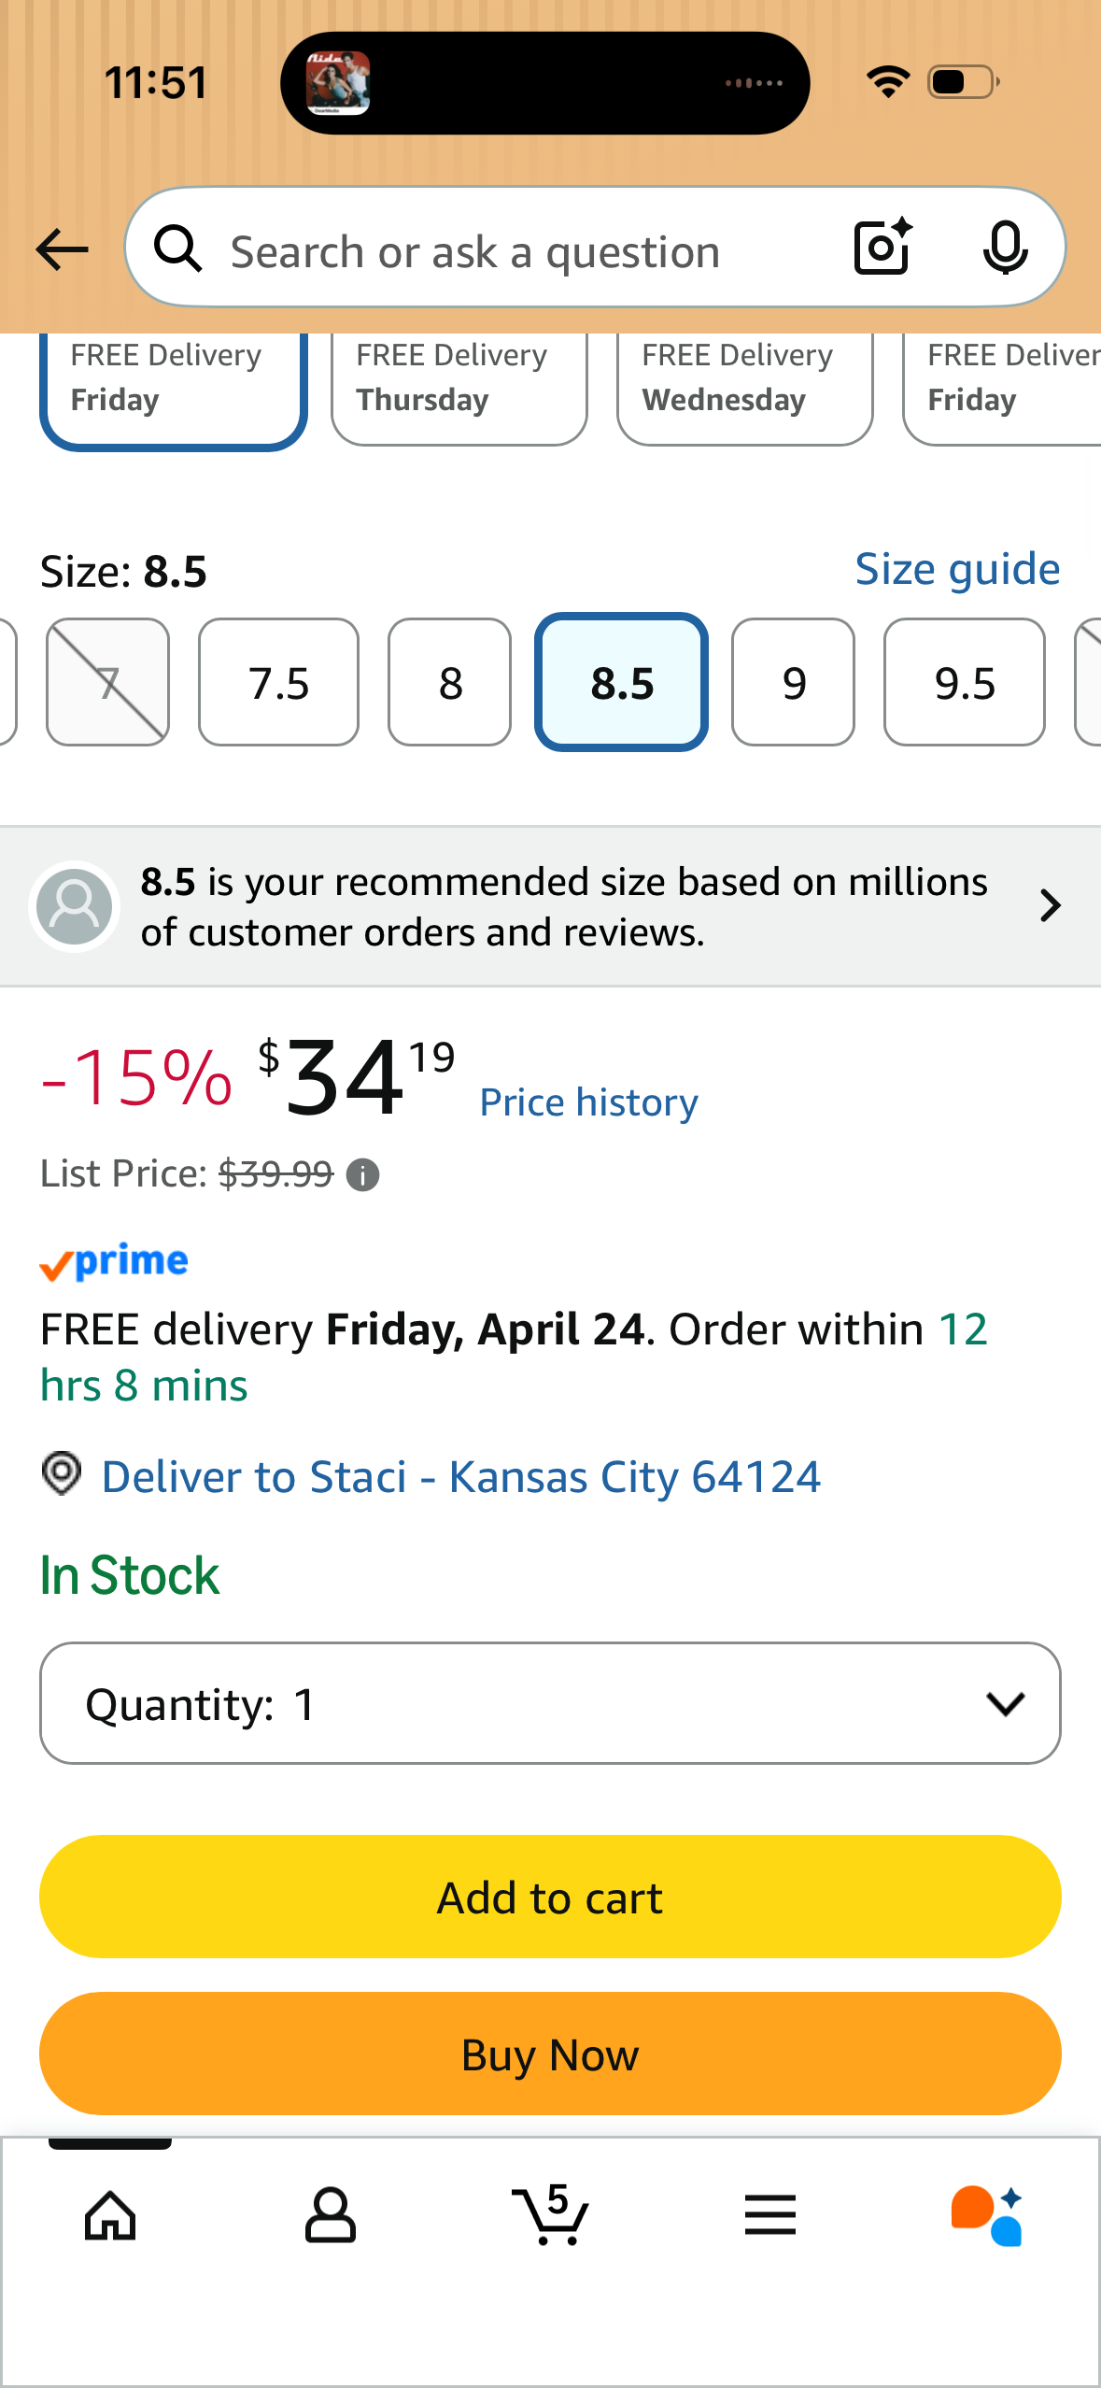Open the cart with 5 items
This screenshot has width=1101, height=2388.
[x=551, y=2213]
